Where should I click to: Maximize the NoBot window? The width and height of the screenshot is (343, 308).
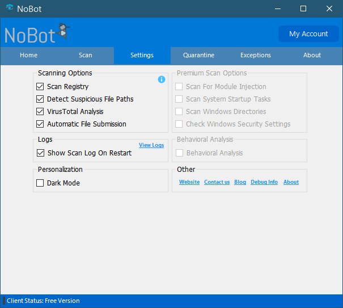coord(303,9)
